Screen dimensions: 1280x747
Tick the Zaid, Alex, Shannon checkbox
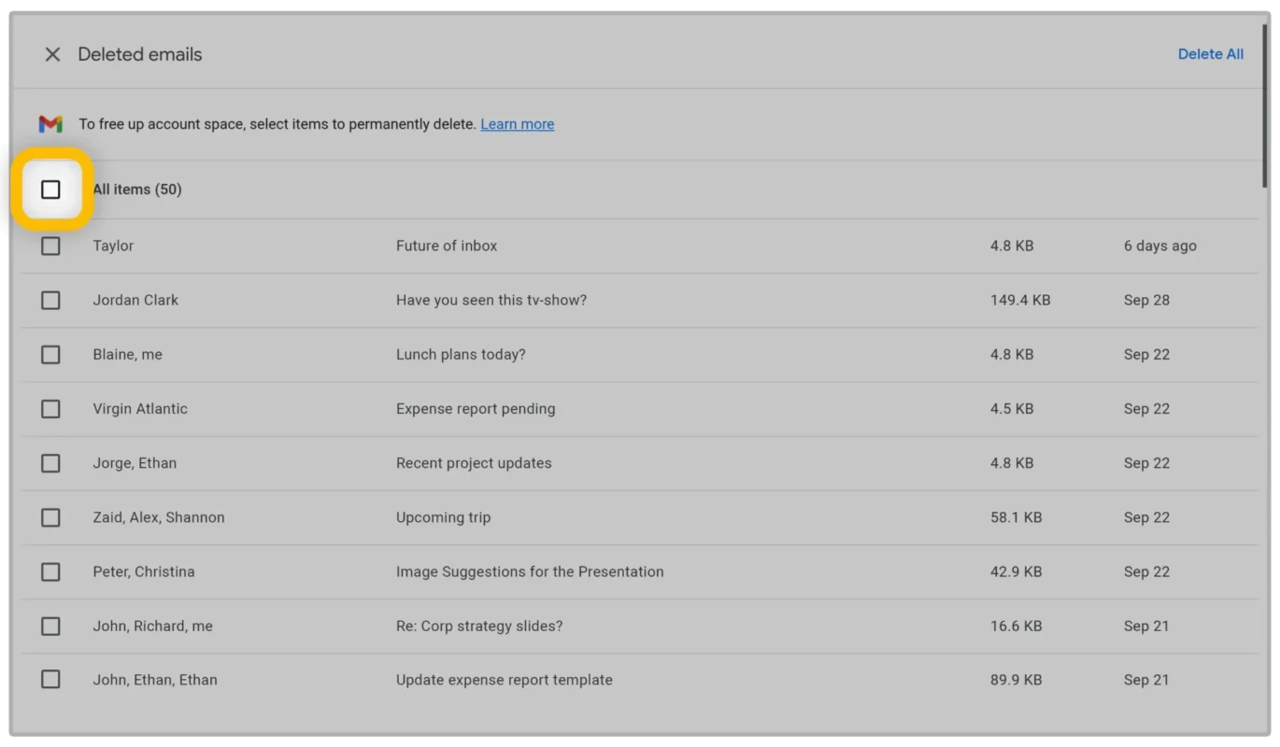[x=50, y=517]
